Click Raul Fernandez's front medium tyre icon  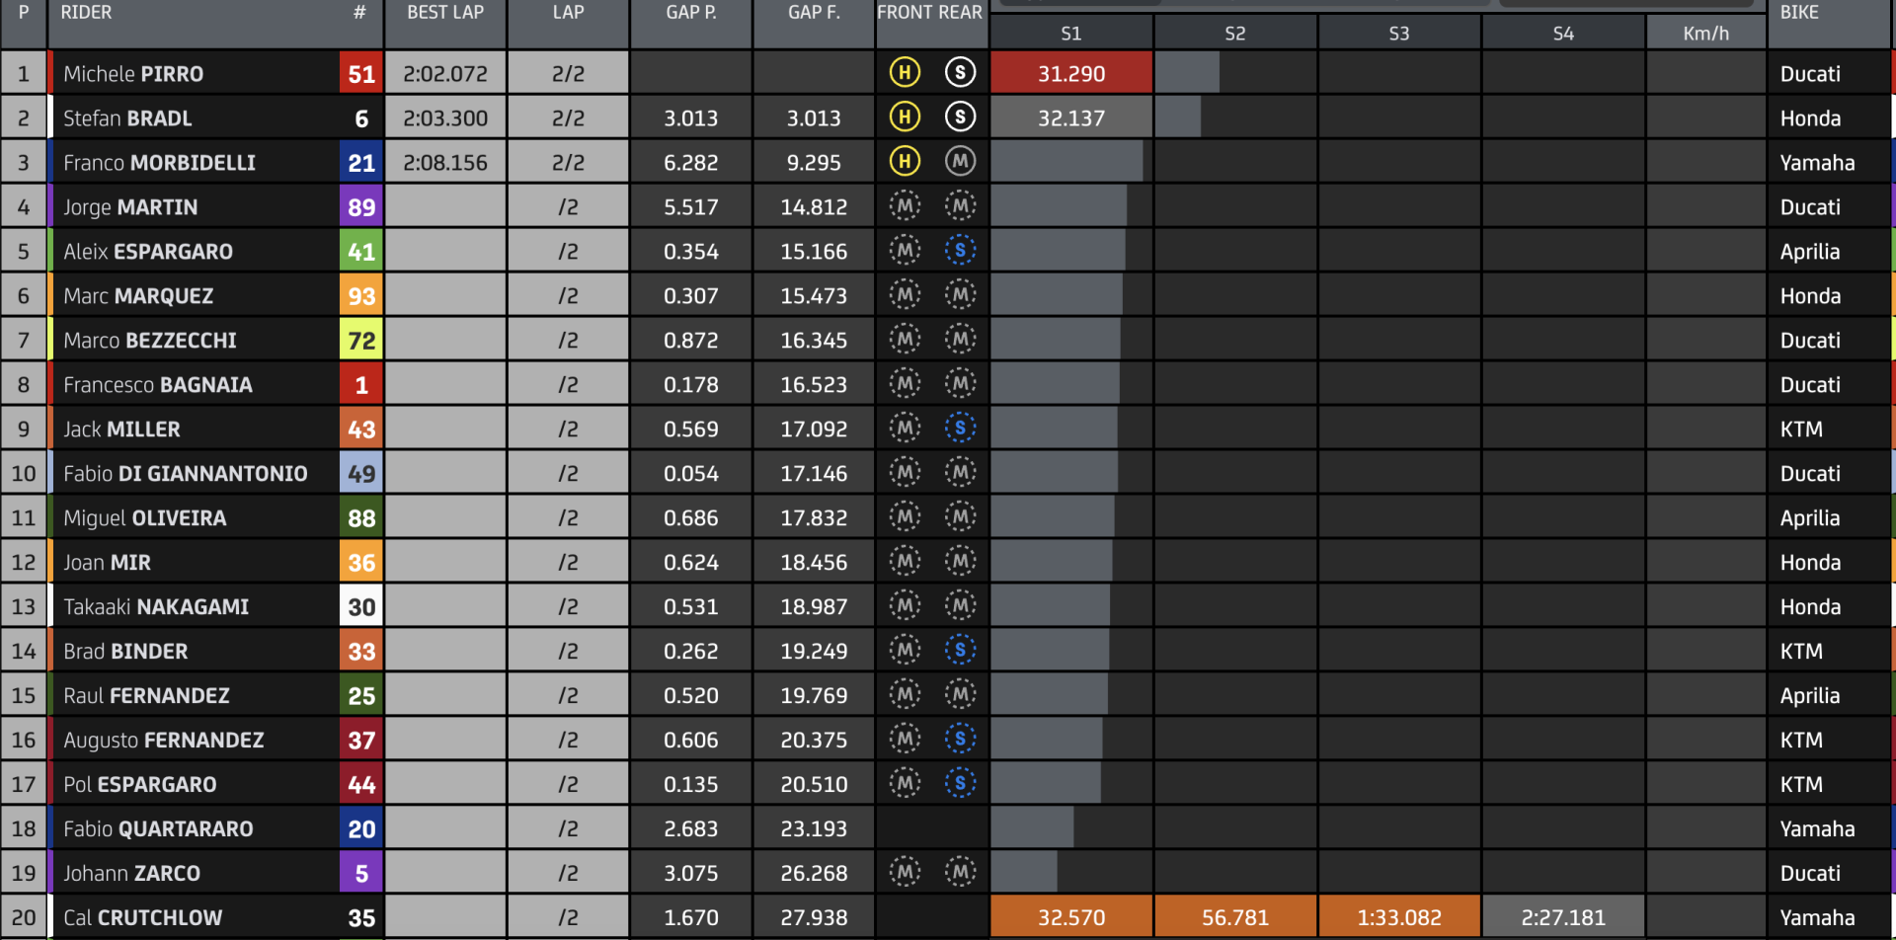tap(905, 695)
